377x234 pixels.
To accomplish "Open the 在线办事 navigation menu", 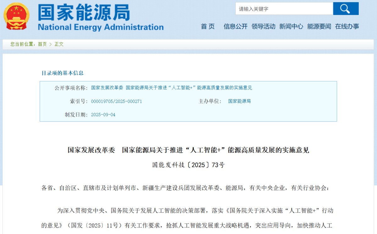I will pyautogui.click(x=347, y=26).
